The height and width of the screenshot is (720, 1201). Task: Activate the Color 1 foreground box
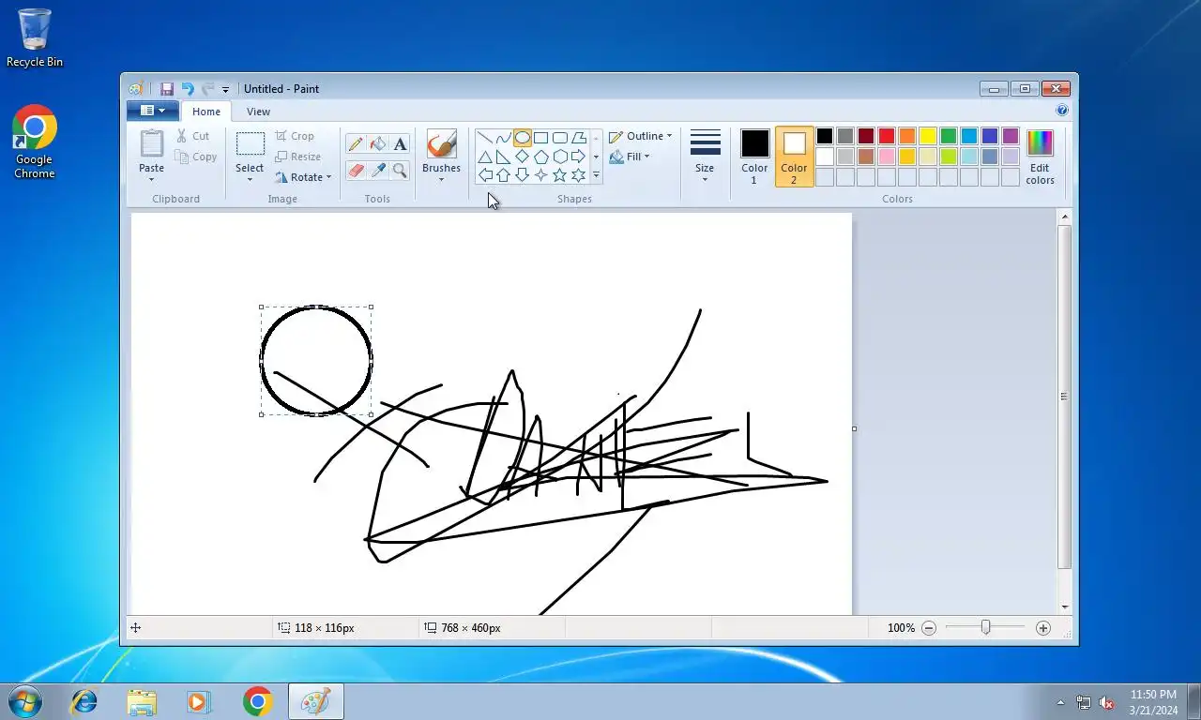tap(754, 157)
